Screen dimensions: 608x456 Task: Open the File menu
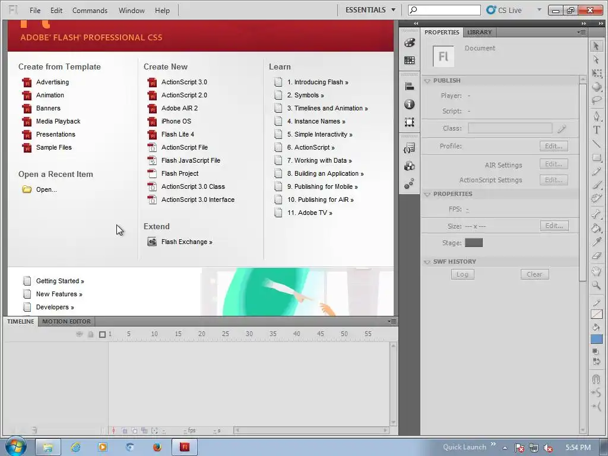pos(35,11)
